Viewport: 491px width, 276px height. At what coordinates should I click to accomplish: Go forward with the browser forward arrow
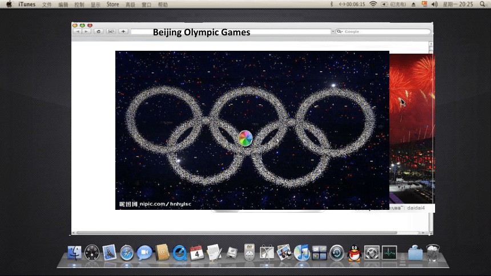click(x=86, y=31)
